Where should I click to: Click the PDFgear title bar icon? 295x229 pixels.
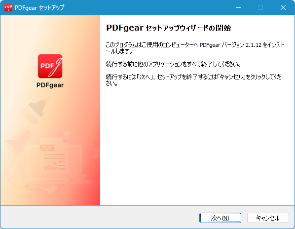coord(8,7)
